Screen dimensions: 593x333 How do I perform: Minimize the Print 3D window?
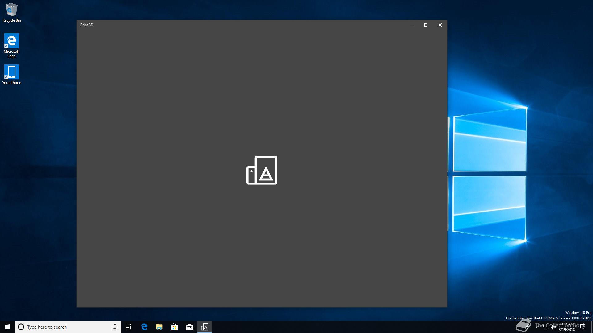[412, 25]
